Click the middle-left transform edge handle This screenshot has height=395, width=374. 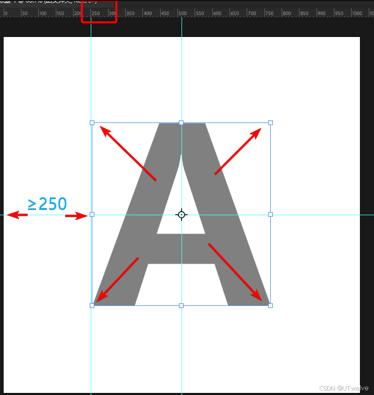point(92,214)
